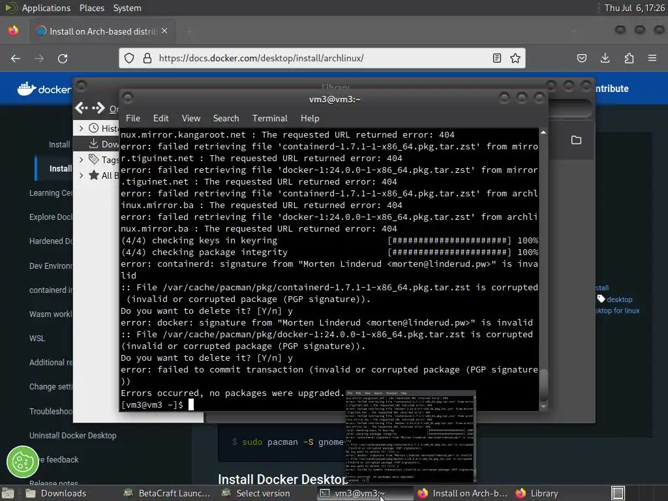Toggle reader view icon in address bar
The height and width of the screenshot is (501, 668).
[496, 58]
